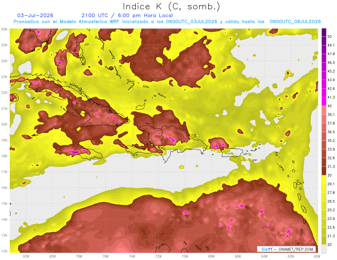The width and height of the screenshot is (337, 260).
Task: Select the date text "03-Jul-2026"
Action: [x=35, y=15]
